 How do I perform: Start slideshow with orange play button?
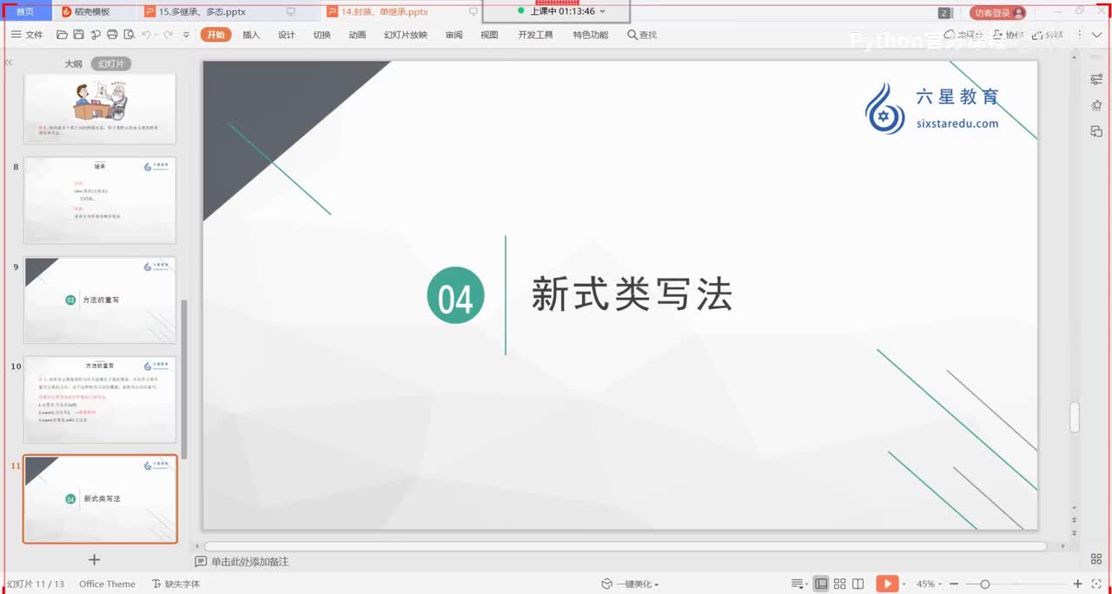pyautogui.click(x=887, y=584)
